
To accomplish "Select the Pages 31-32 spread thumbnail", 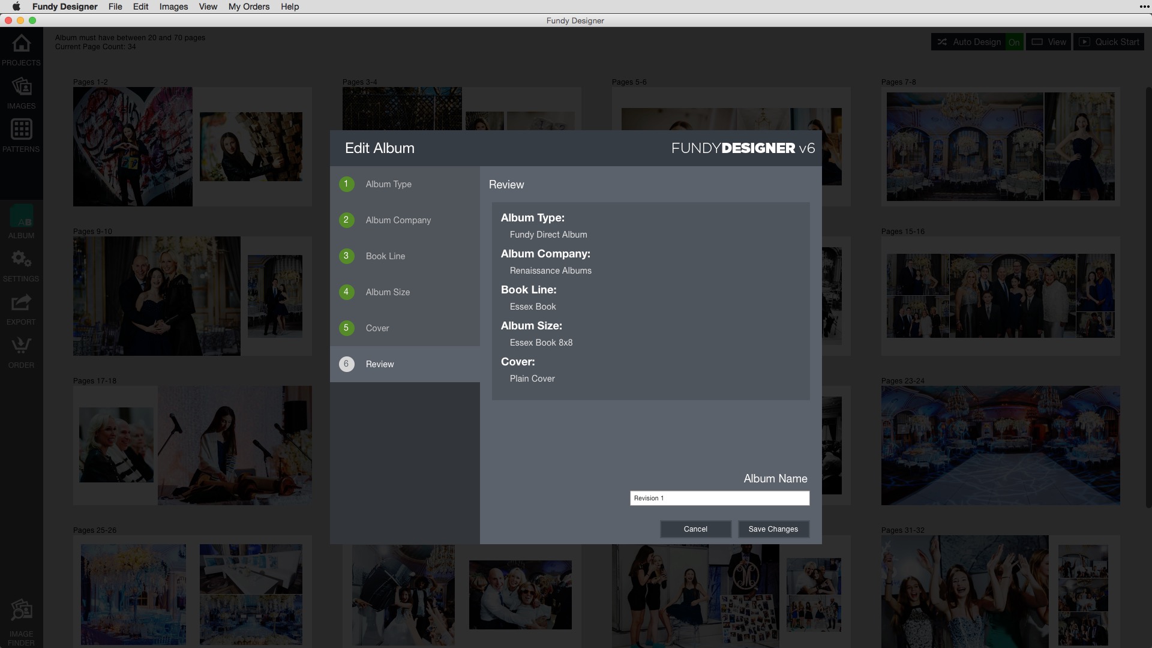I will tap(1000, 592).
